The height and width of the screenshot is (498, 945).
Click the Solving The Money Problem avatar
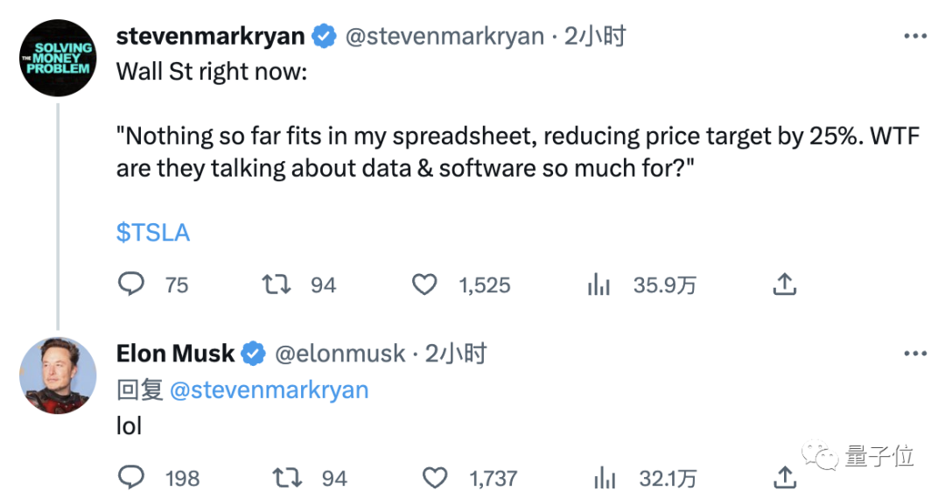pos(58,58)
